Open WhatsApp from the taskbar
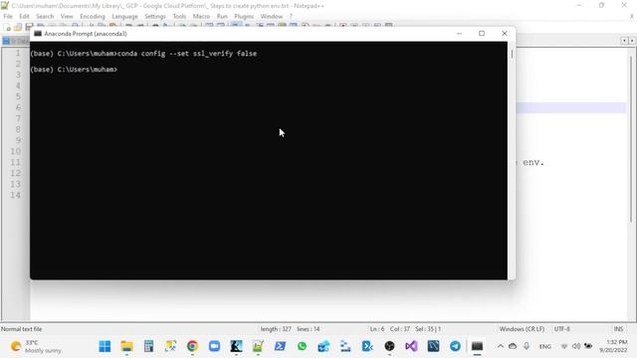The width and height of the screenshot is (637, 358). click(x=302, y=346)
